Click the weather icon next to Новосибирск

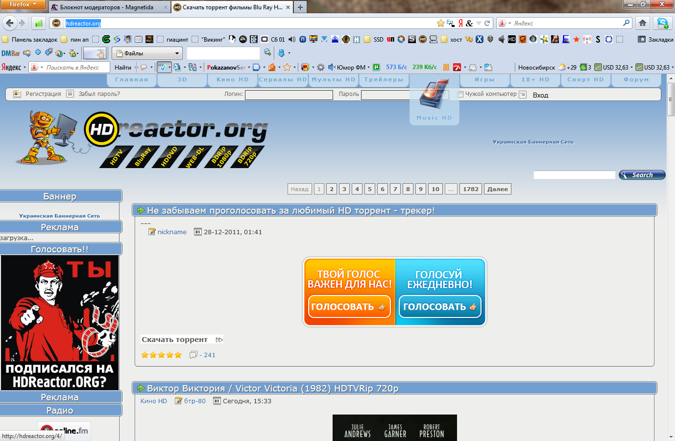coord(562,67)
